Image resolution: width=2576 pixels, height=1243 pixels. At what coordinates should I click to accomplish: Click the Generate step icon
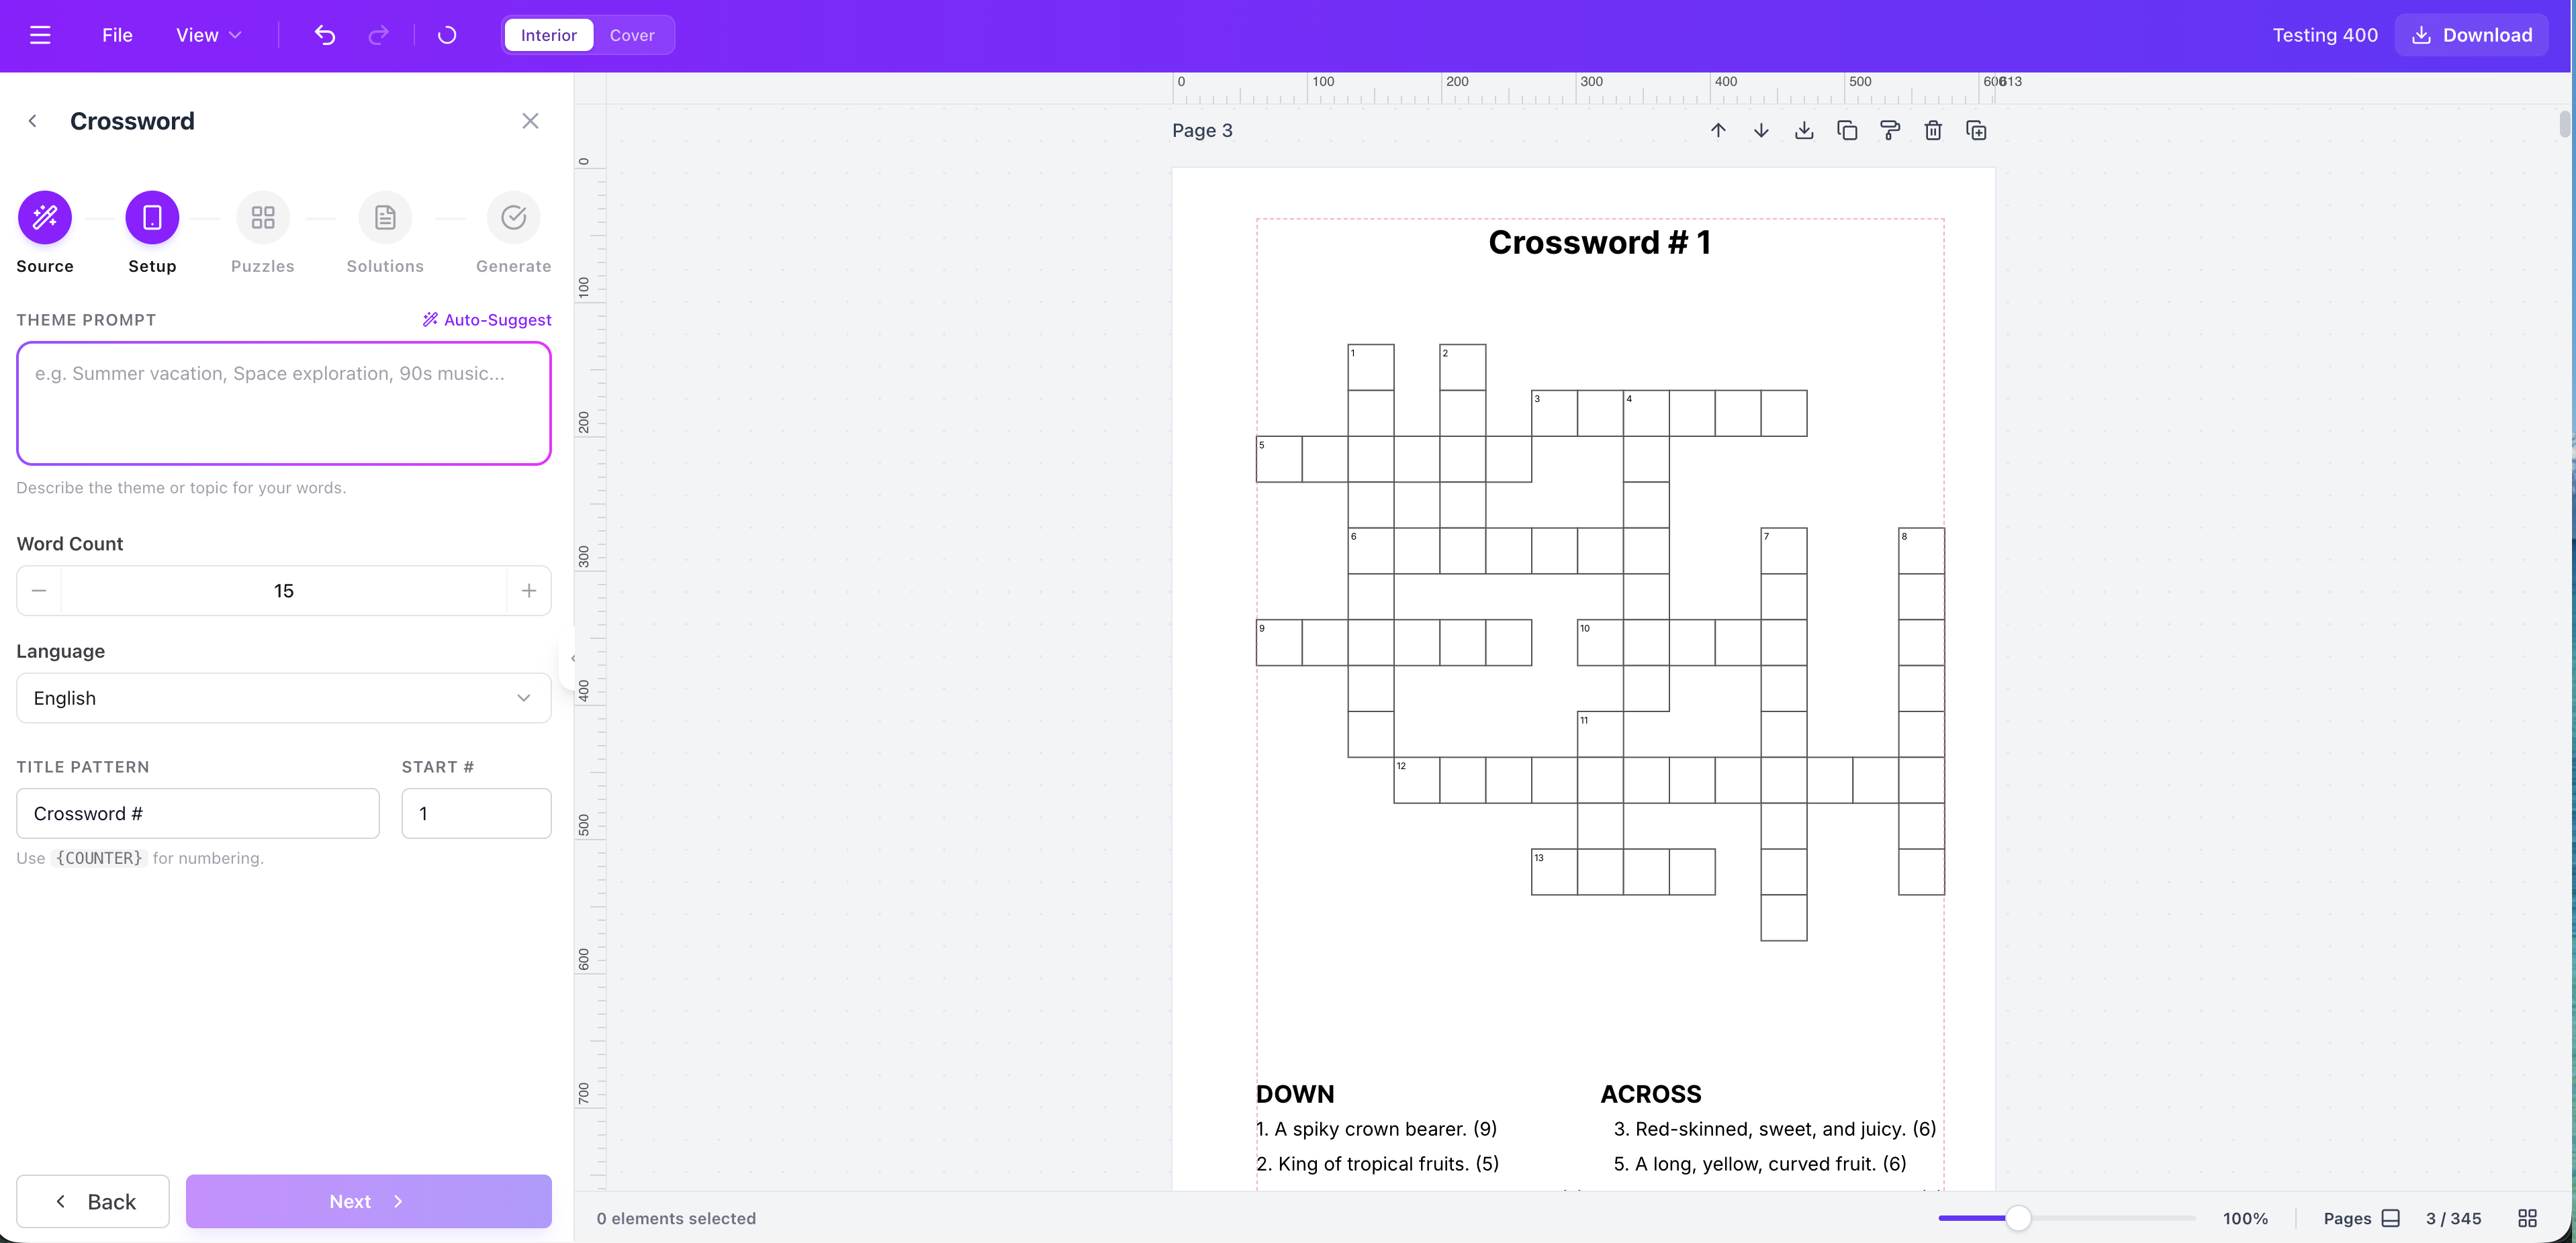coord(513,217)
